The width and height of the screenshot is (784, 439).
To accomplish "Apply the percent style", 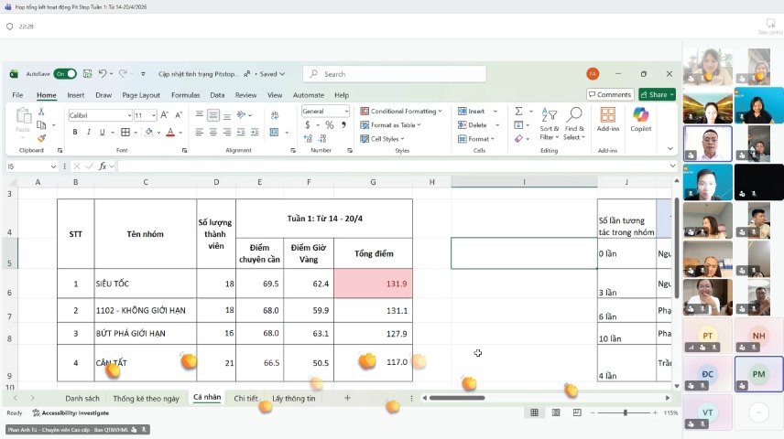I will pyautogui.click(x=330, y=125).
